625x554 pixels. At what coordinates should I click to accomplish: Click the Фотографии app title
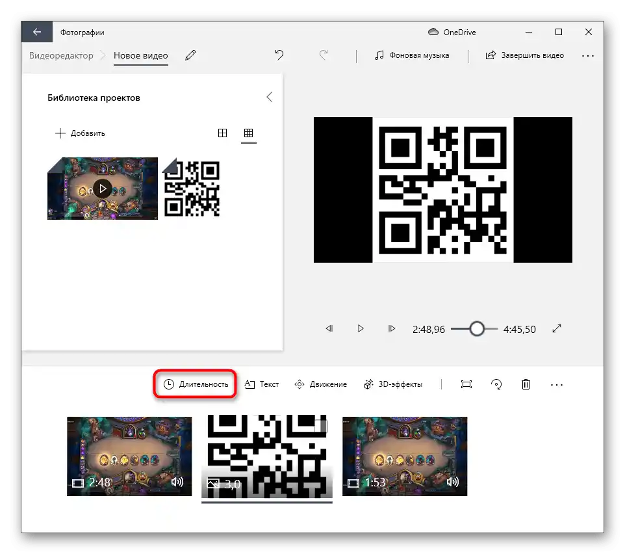[x=83, y=33]
